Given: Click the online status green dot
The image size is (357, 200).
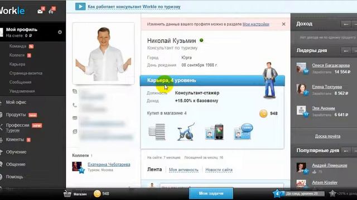Looking at the screenshot, I should 201,41.
